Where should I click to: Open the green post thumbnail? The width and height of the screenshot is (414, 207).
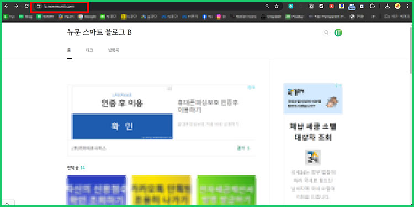[x=226, y=190]
